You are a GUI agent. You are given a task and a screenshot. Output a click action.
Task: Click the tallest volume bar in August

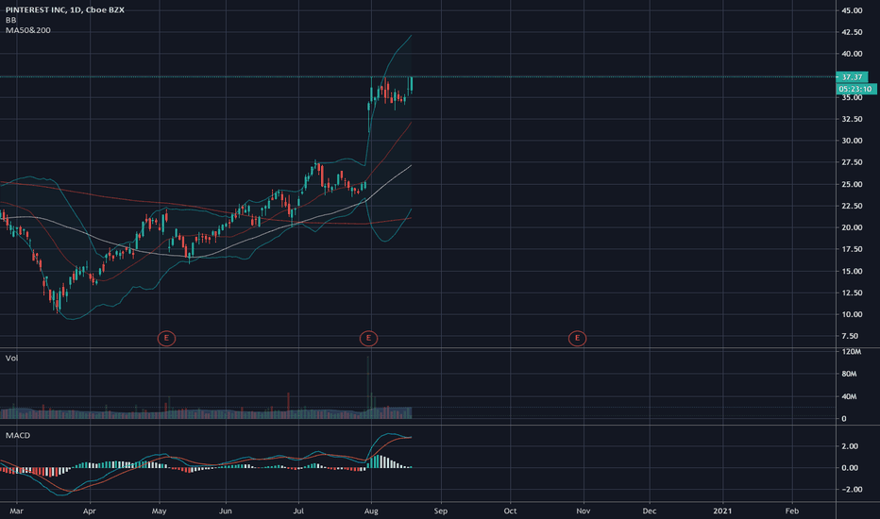(x=368, y=387)
